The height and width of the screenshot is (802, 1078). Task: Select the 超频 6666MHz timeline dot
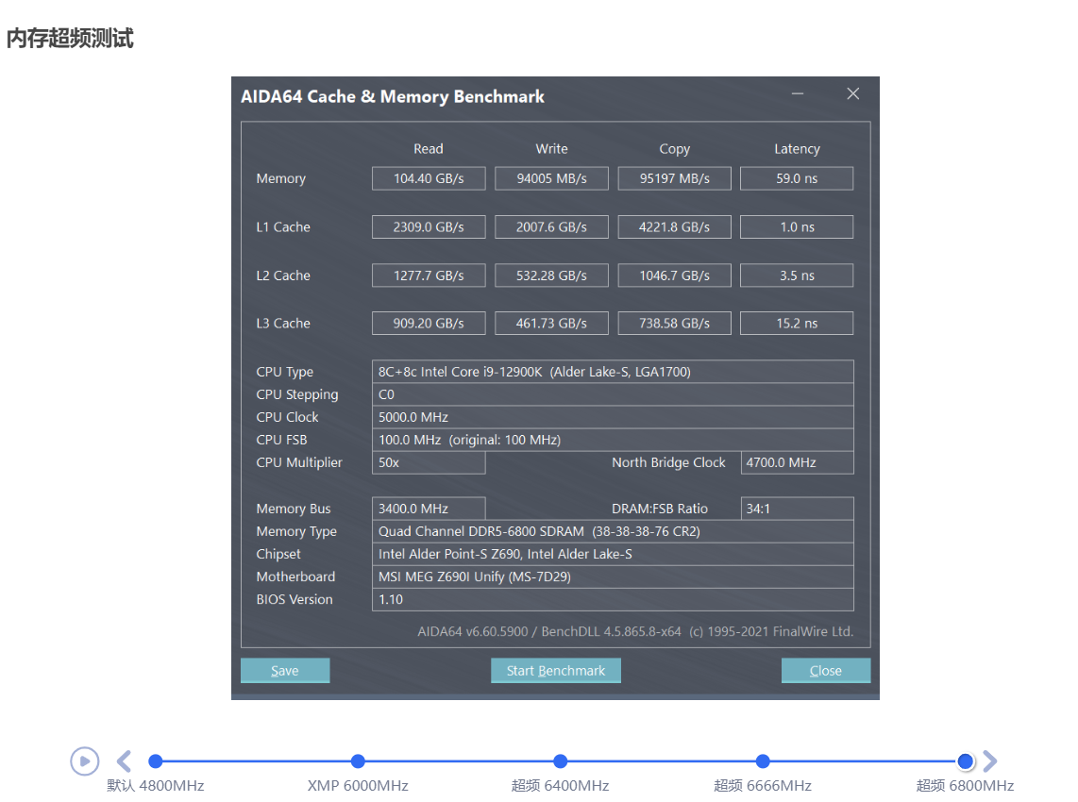pos(763,760)
